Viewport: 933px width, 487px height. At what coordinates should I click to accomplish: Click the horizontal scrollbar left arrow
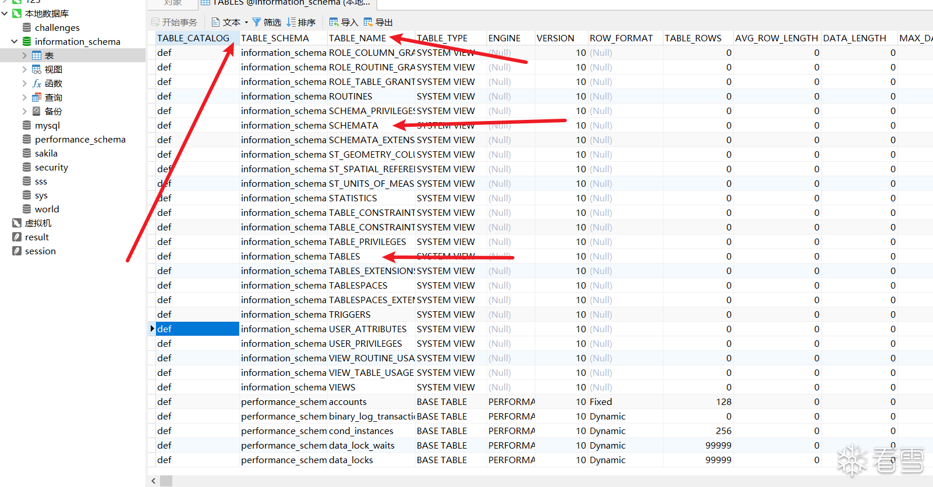pos(154,481)
